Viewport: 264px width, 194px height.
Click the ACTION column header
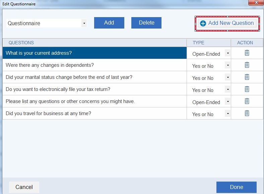(x=247, y=43)
